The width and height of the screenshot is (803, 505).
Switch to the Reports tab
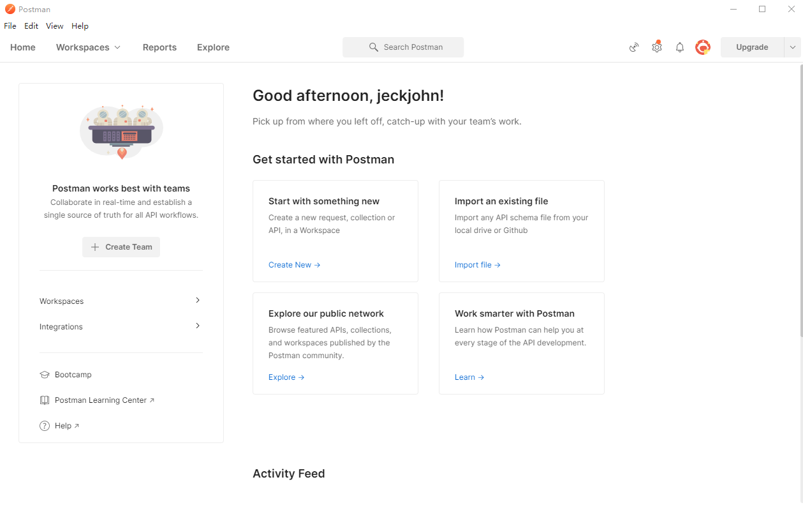click(x=159, y=47)
